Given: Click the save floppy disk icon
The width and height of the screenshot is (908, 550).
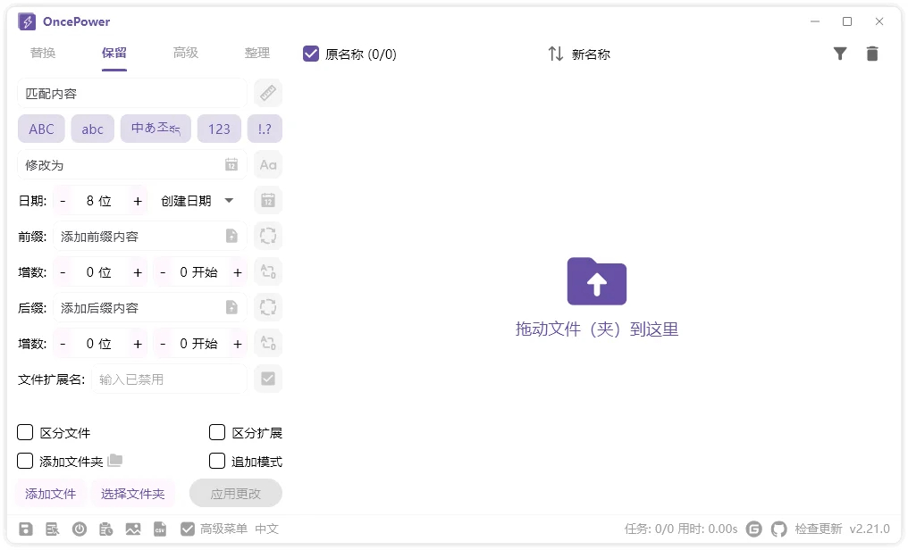Looking at the screenshot, I should point(26,529).
